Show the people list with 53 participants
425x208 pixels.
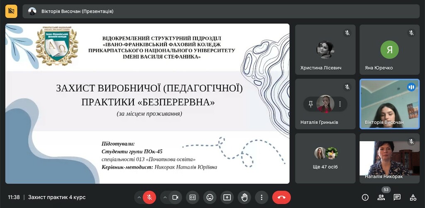pyautogui.click(x=381, y=197)
